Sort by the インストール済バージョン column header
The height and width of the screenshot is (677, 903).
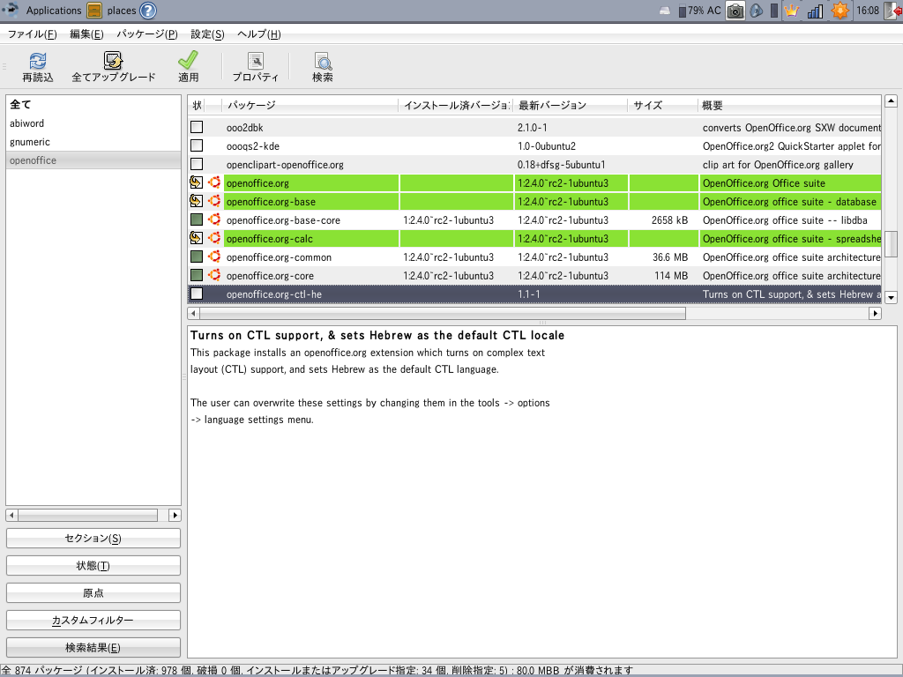[456, 106]
